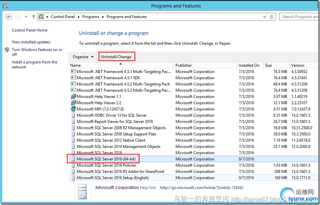Sort by the Installed On column header
The height and width of the screenshot is (205, 320).
click(250, 66)
